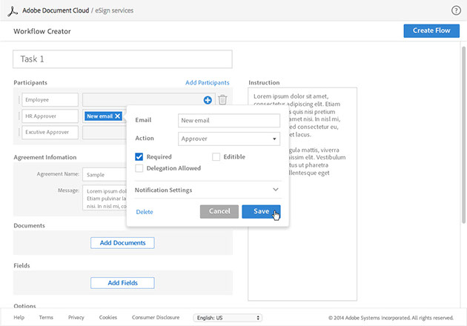Open the Action dropdown set to Approver

pyautogui.click(x=229, y=139)
